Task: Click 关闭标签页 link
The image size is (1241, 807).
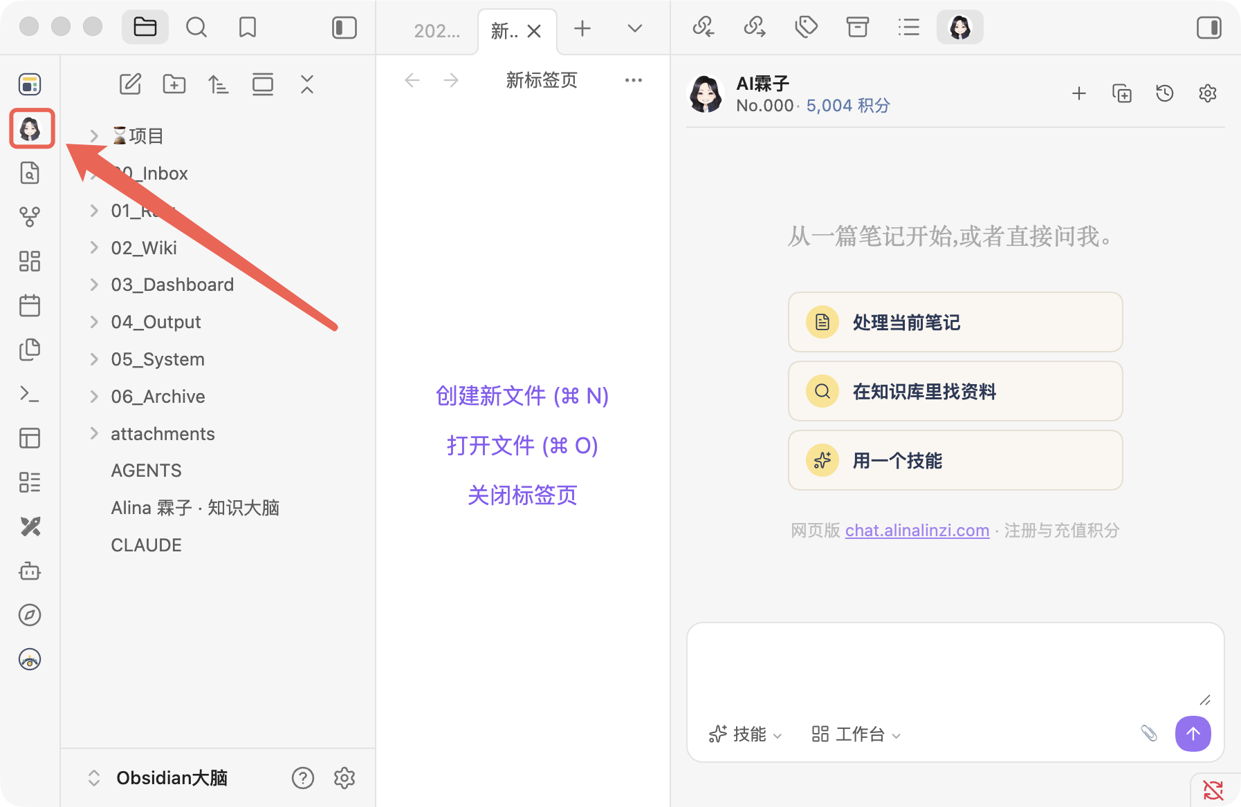Action: click(522, 495)
